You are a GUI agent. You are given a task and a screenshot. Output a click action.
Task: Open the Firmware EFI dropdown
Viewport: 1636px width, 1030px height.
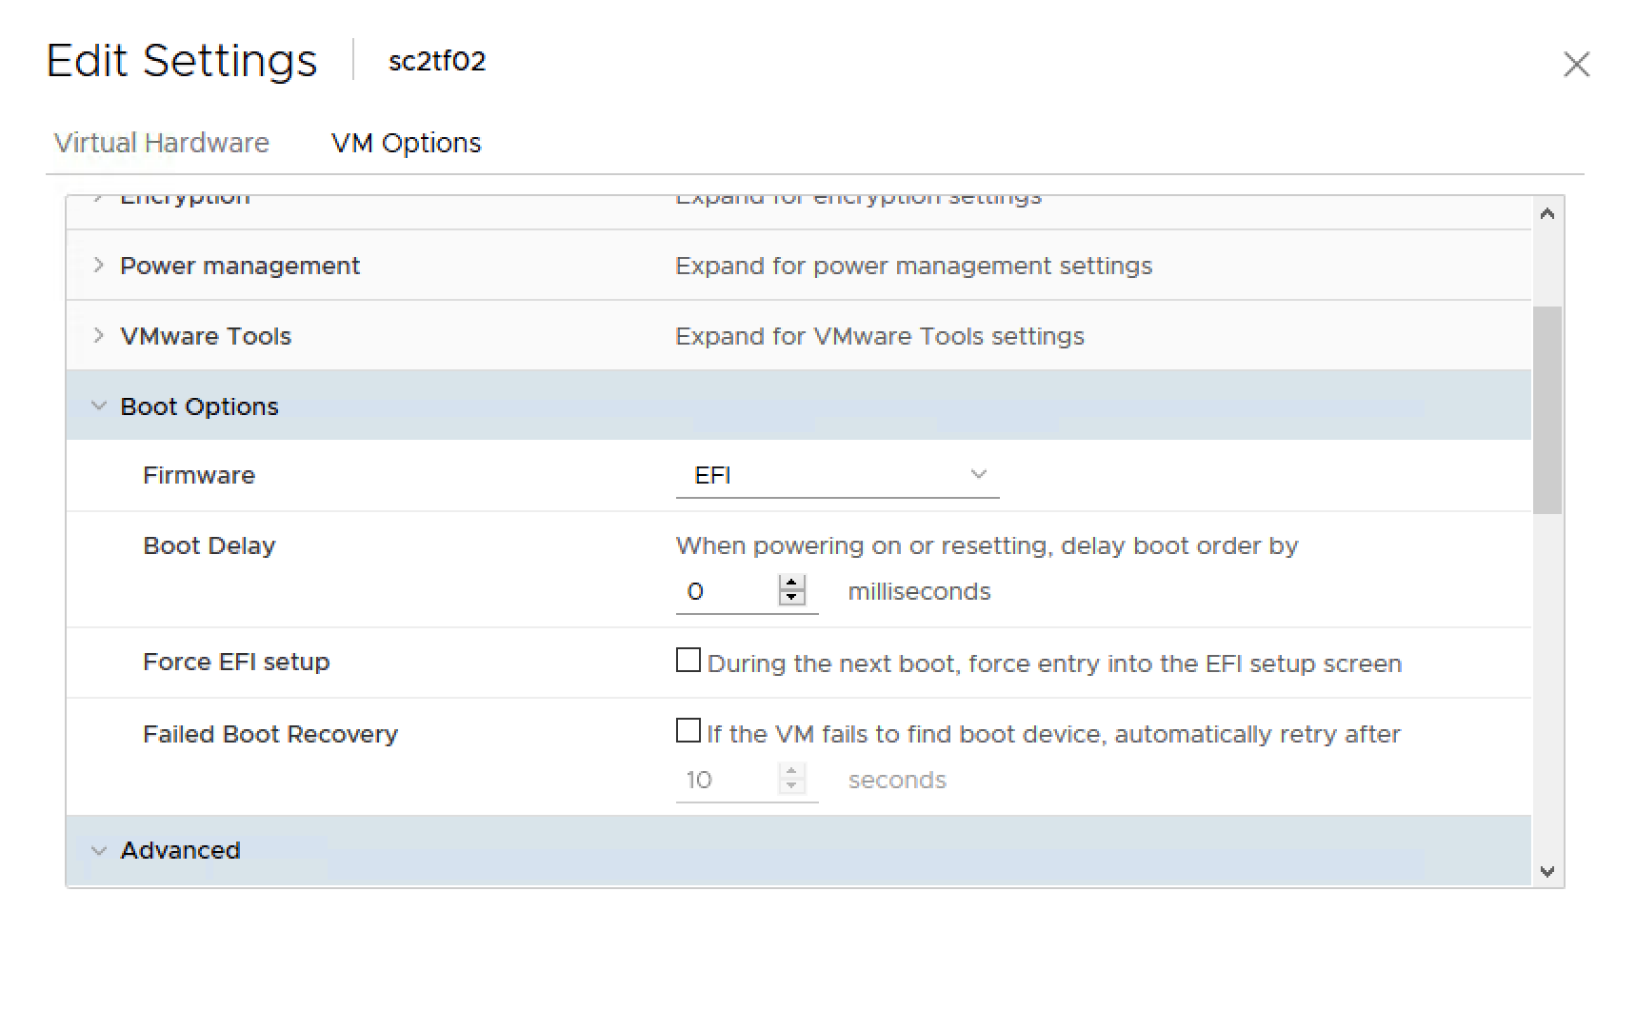coord(837,475)
